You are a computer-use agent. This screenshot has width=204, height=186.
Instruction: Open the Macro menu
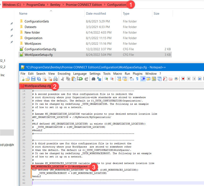click(x=118, y=74)
